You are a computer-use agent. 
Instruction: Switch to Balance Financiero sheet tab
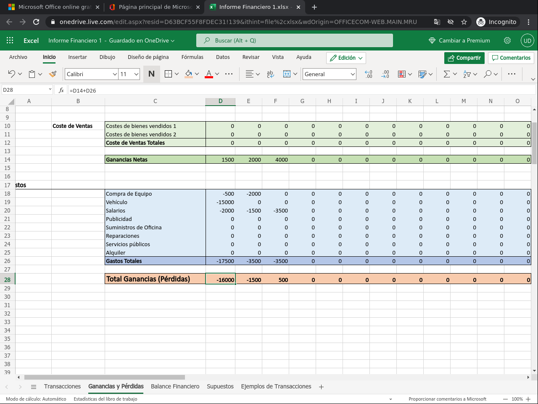pyautogui.click(x=175, y=386)
